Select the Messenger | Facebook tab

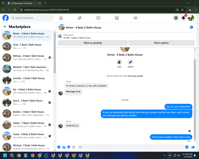(x=24, y=3)
